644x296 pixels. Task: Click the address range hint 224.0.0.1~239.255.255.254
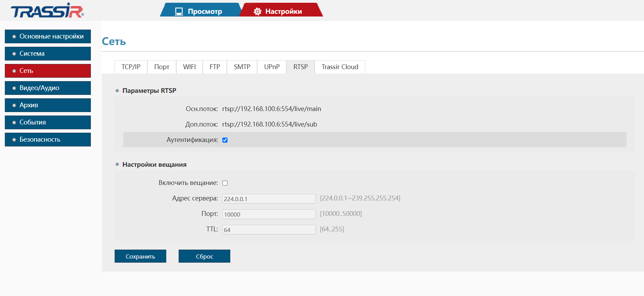(360, 198)
